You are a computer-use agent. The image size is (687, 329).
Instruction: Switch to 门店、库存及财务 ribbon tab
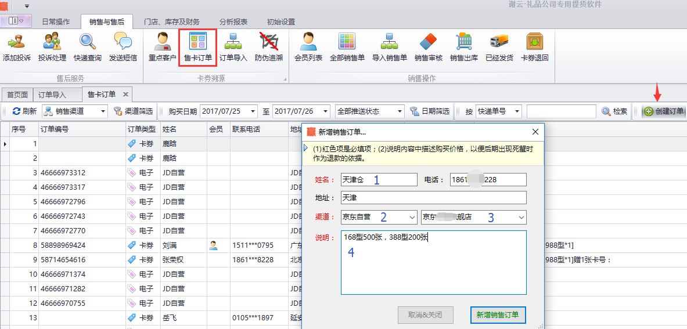pos(172,21)
